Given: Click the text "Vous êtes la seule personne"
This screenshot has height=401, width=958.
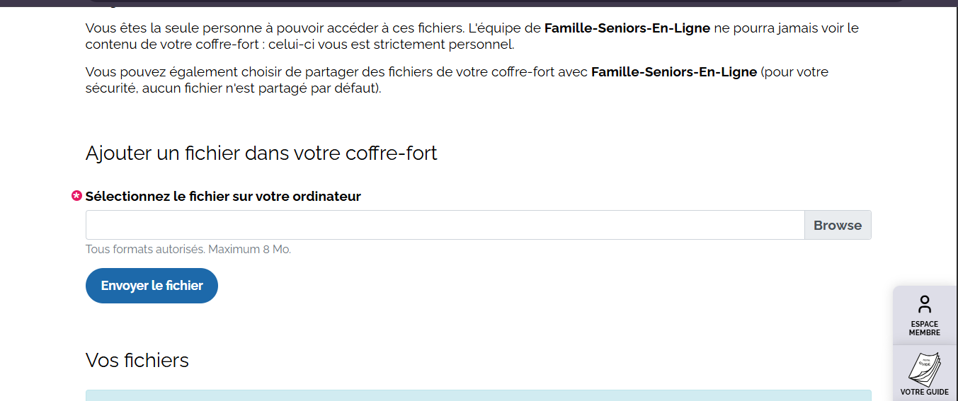Looking at the screenshot, I should pos(163,28).
